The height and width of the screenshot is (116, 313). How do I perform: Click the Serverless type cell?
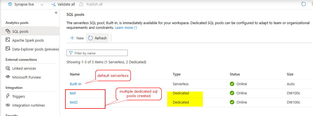181,84
